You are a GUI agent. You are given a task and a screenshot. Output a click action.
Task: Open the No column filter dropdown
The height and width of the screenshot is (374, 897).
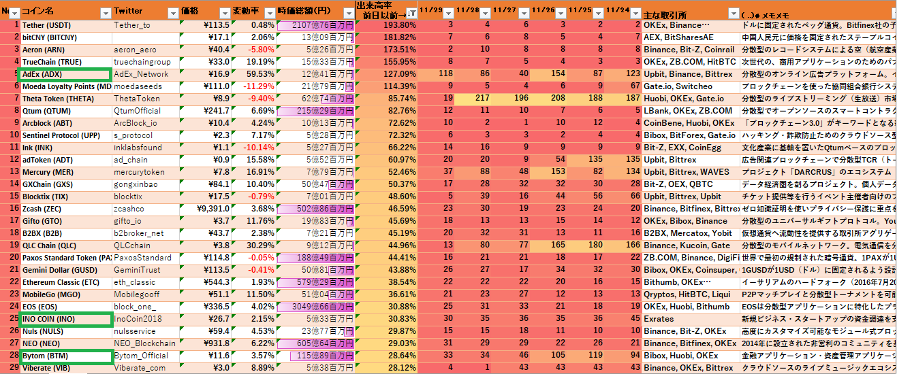[15, 13]
